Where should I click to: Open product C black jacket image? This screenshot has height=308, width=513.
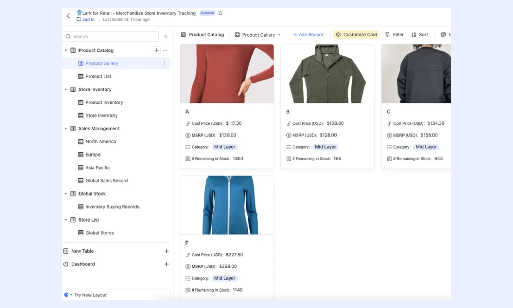click(x=416, y=74)
